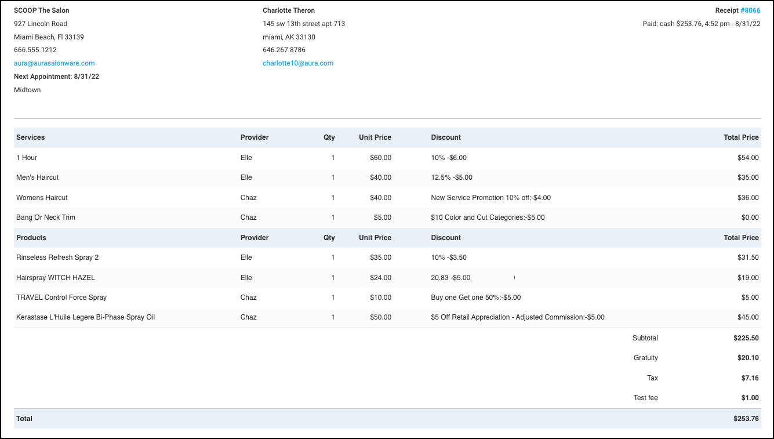Select the $54.00 total price
The image size is (774, 439).
748,158
